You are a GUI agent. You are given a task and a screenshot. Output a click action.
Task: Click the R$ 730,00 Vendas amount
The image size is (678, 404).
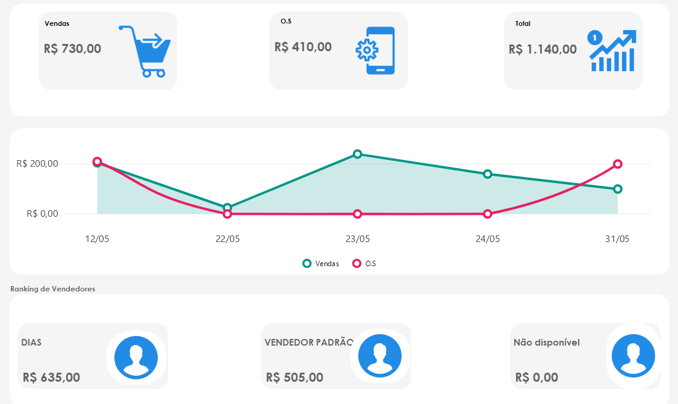tap(73, 49)
